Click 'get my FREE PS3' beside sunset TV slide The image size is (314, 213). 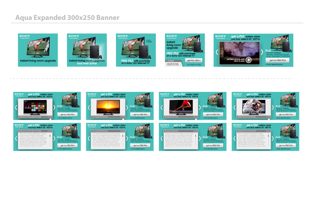tap(140, 115)
